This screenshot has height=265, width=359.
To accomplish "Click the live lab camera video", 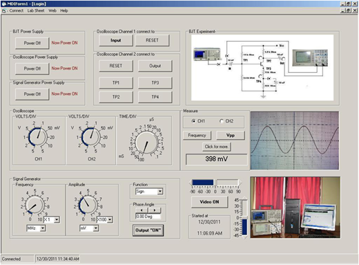I will click(x=295, y=208).
